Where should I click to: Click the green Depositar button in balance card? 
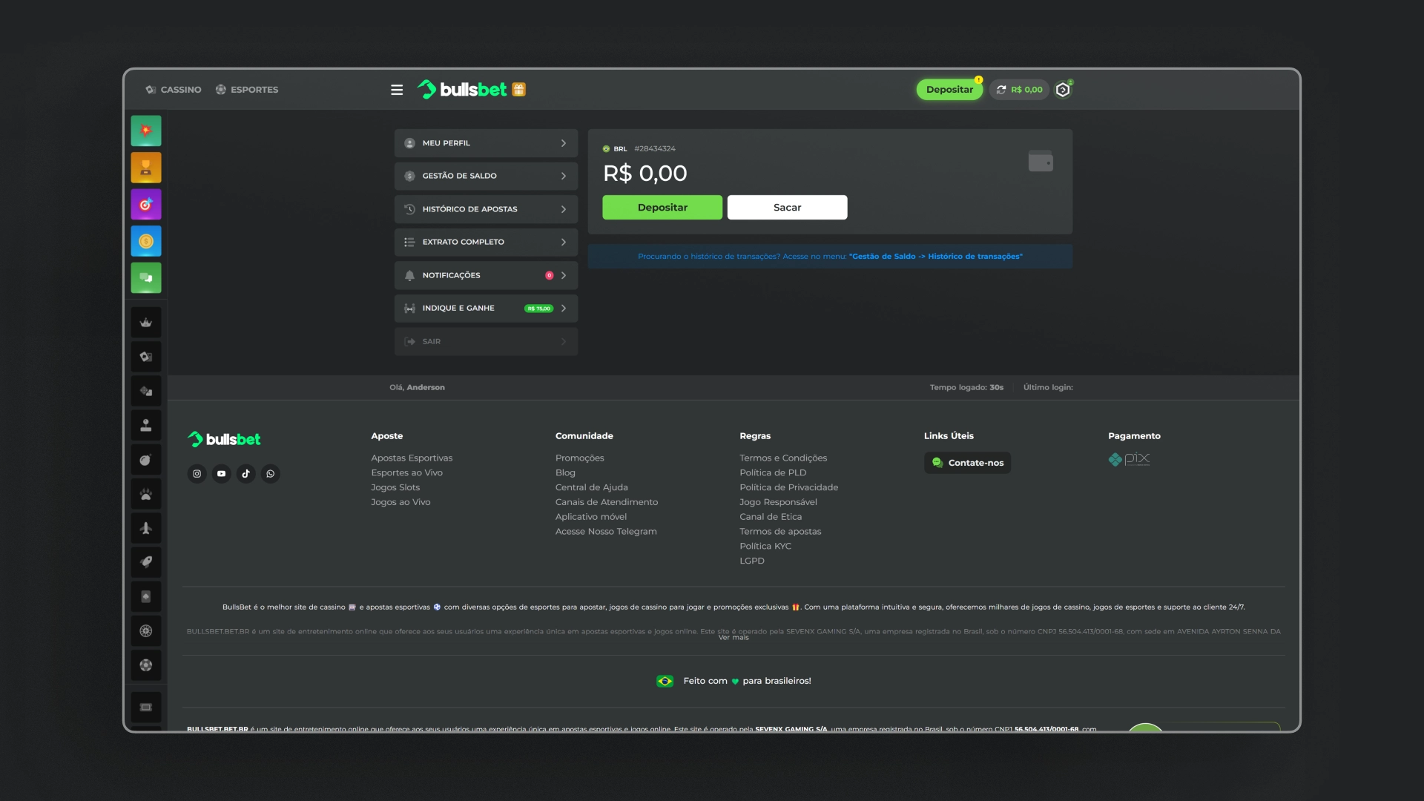click(662, 208)
